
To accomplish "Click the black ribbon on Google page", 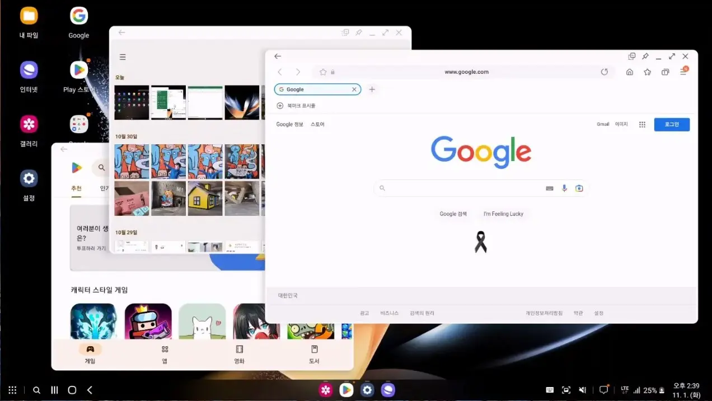I will [x=481, y=242].
